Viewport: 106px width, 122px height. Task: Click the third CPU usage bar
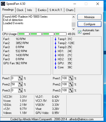click(x=48, y=34)
